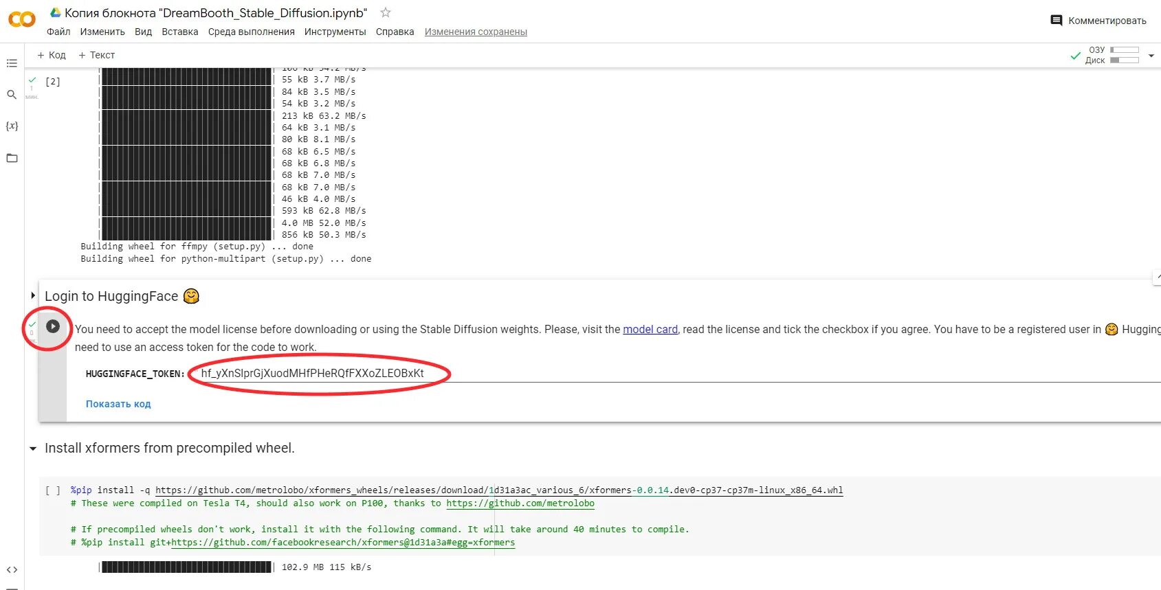The height and width of the screenshot is (590, 1161).
Task: Open the Инструменты menu
Action: click(335, 32)
